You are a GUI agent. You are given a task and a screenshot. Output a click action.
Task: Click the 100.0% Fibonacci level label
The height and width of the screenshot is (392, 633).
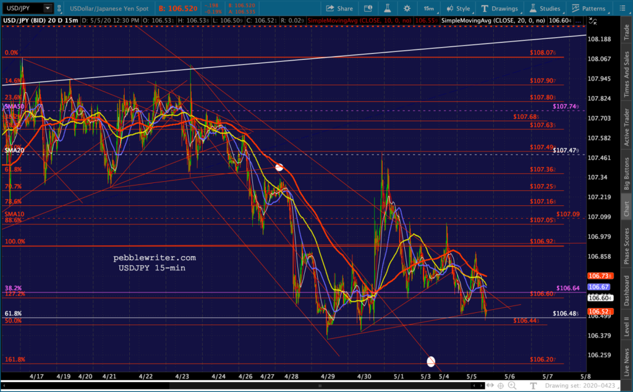[x=15, y=241]
